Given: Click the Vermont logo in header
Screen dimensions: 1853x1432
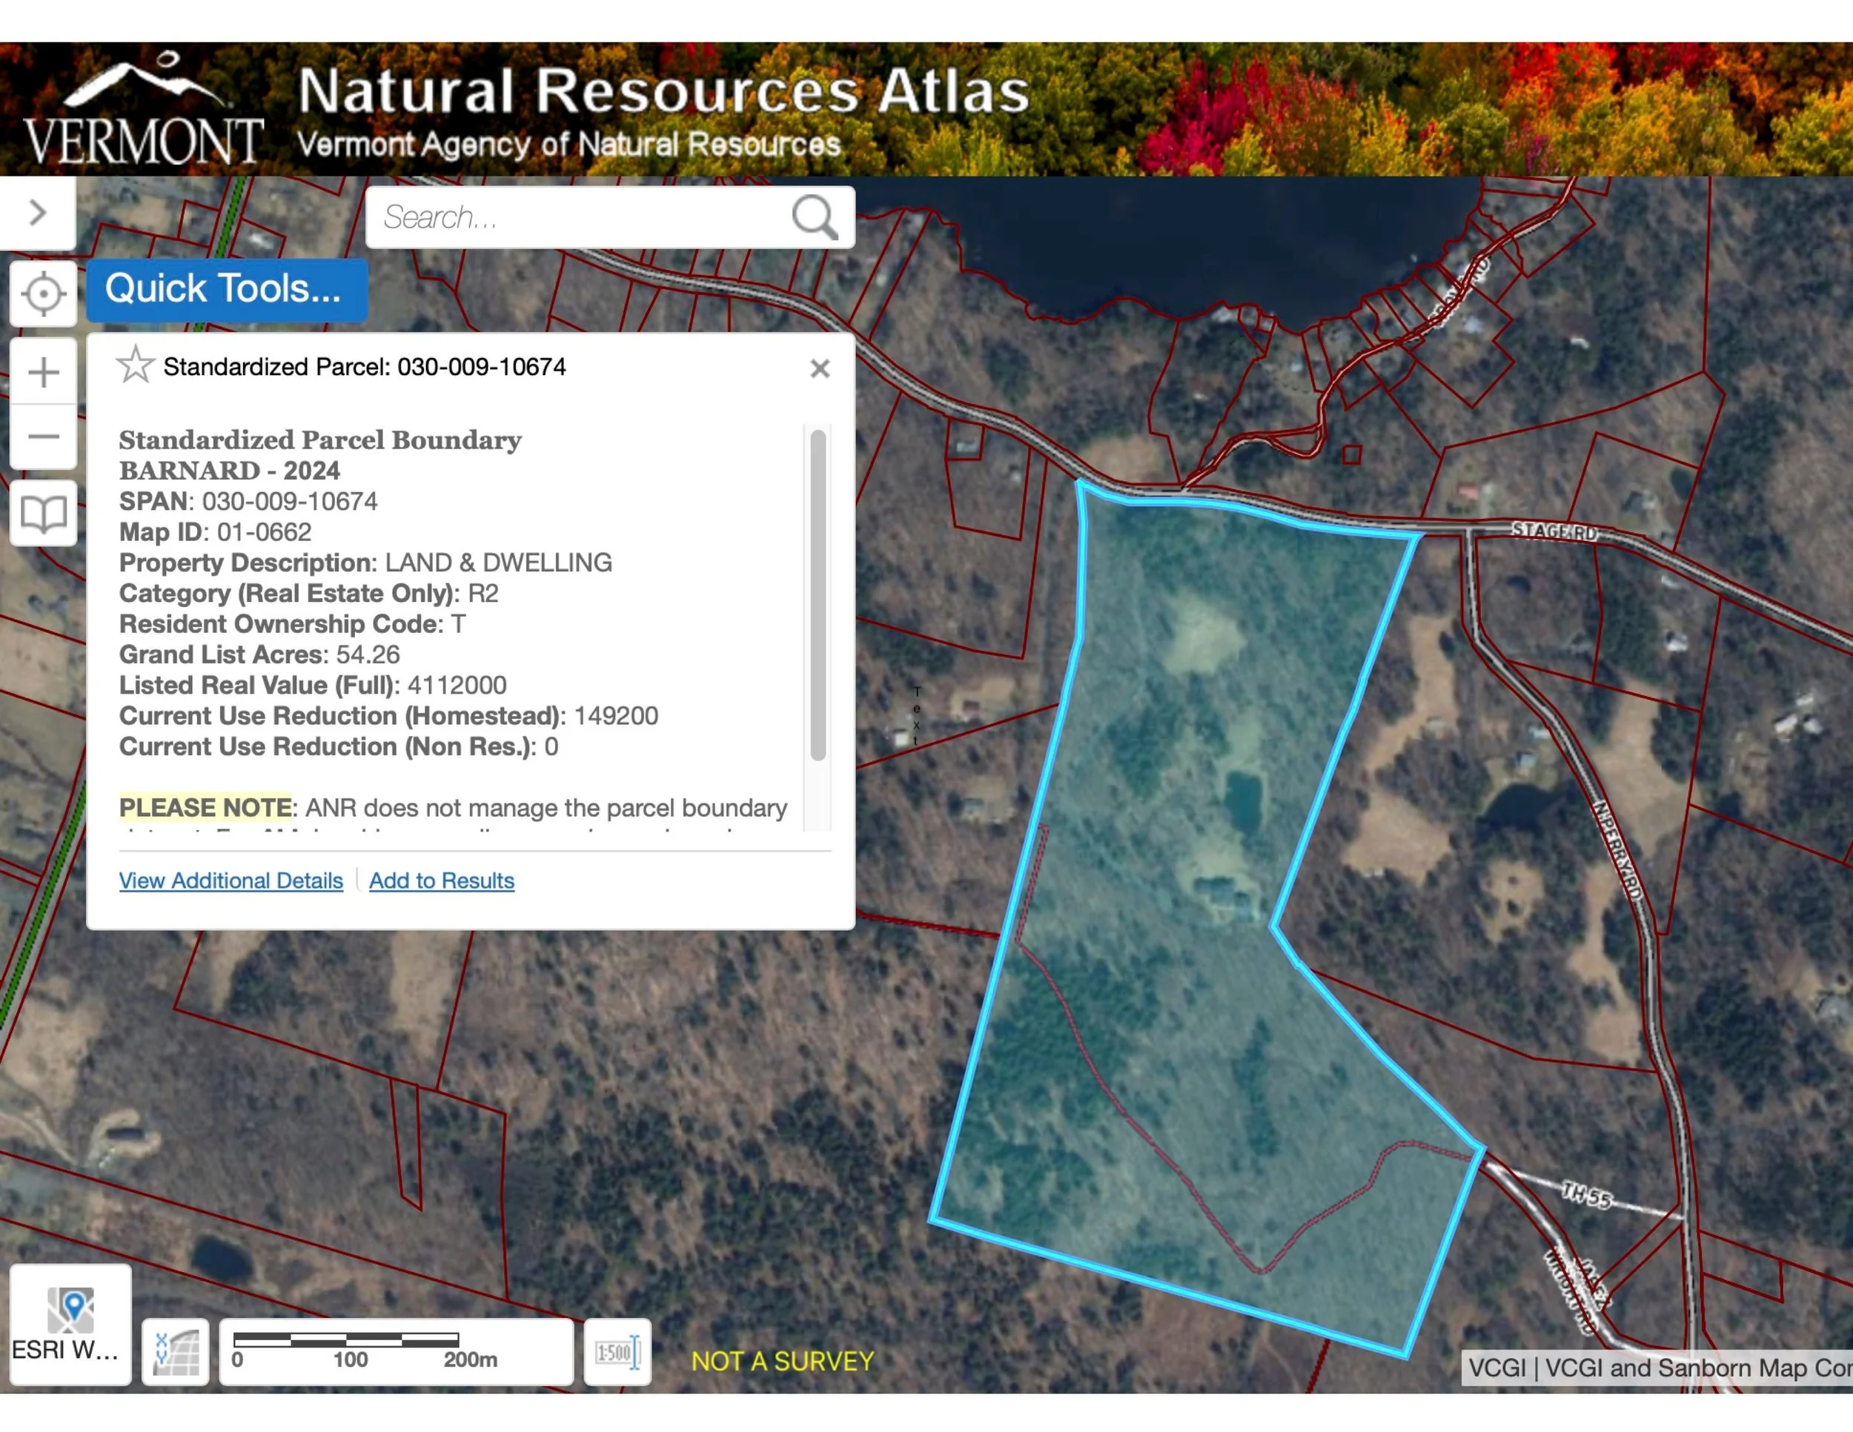Looking at the screenshot, I should 142,110.
